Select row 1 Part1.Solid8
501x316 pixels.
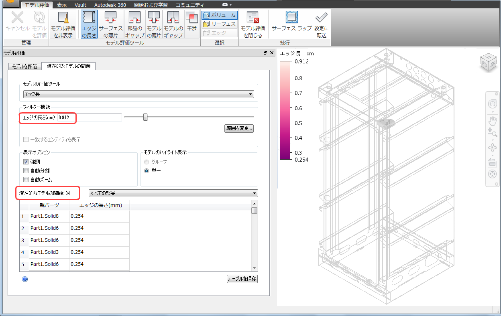75,216
